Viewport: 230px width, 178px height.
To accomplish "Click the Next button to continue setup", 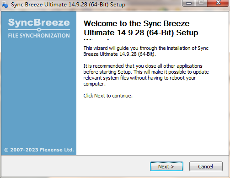I will (x=166, y=167).
